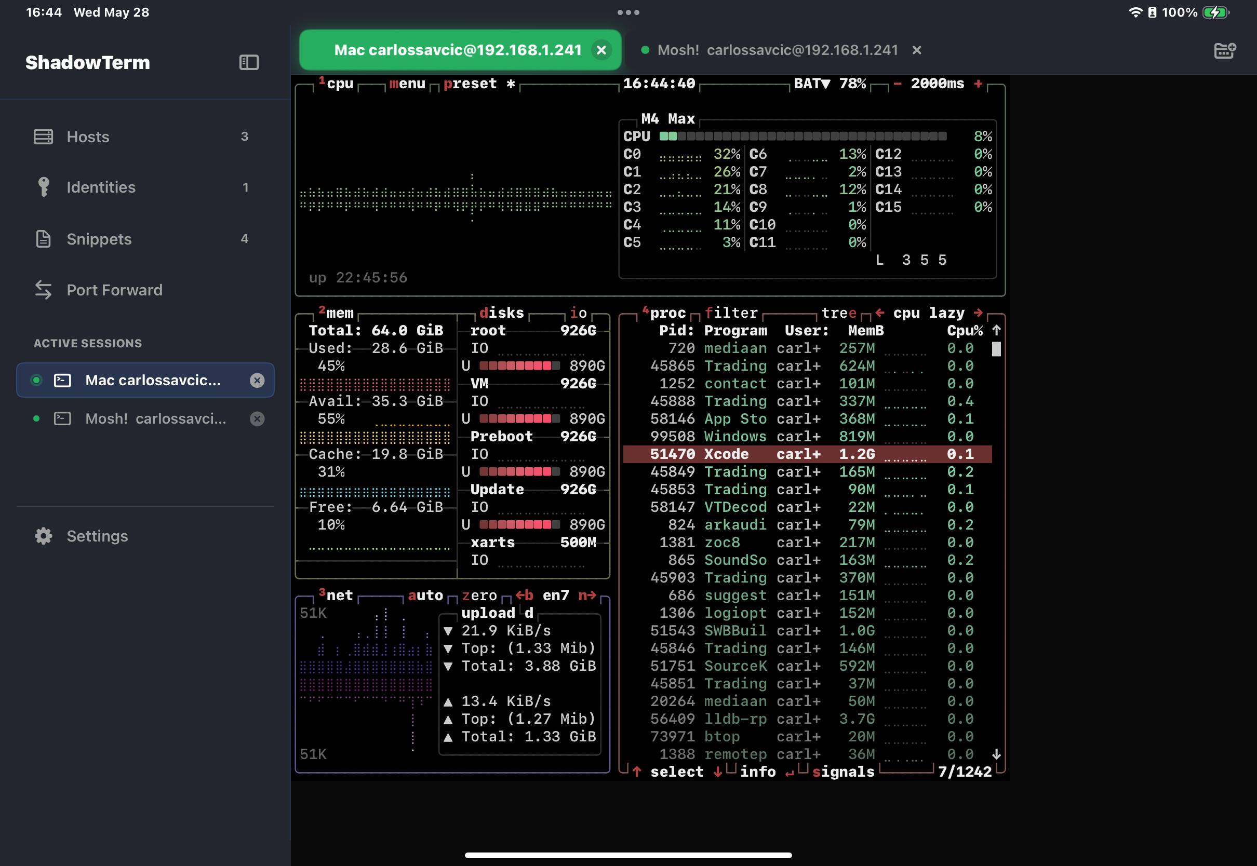Click terminal icon of Mosh! sidebar session
This screenshot has width=1257, height=866.
click(x=62, y=419)
